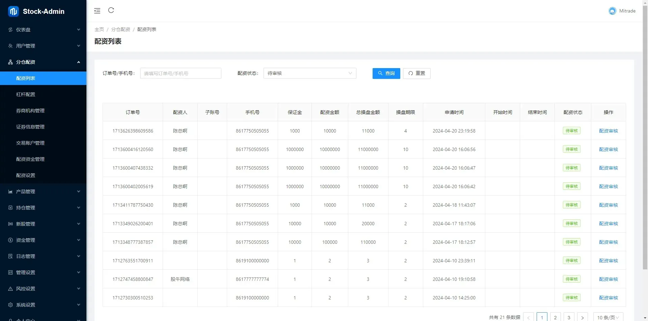The image size is (648, 321).
Task: Click order number 1713600407438332
Action: click(x=133, y=168)
